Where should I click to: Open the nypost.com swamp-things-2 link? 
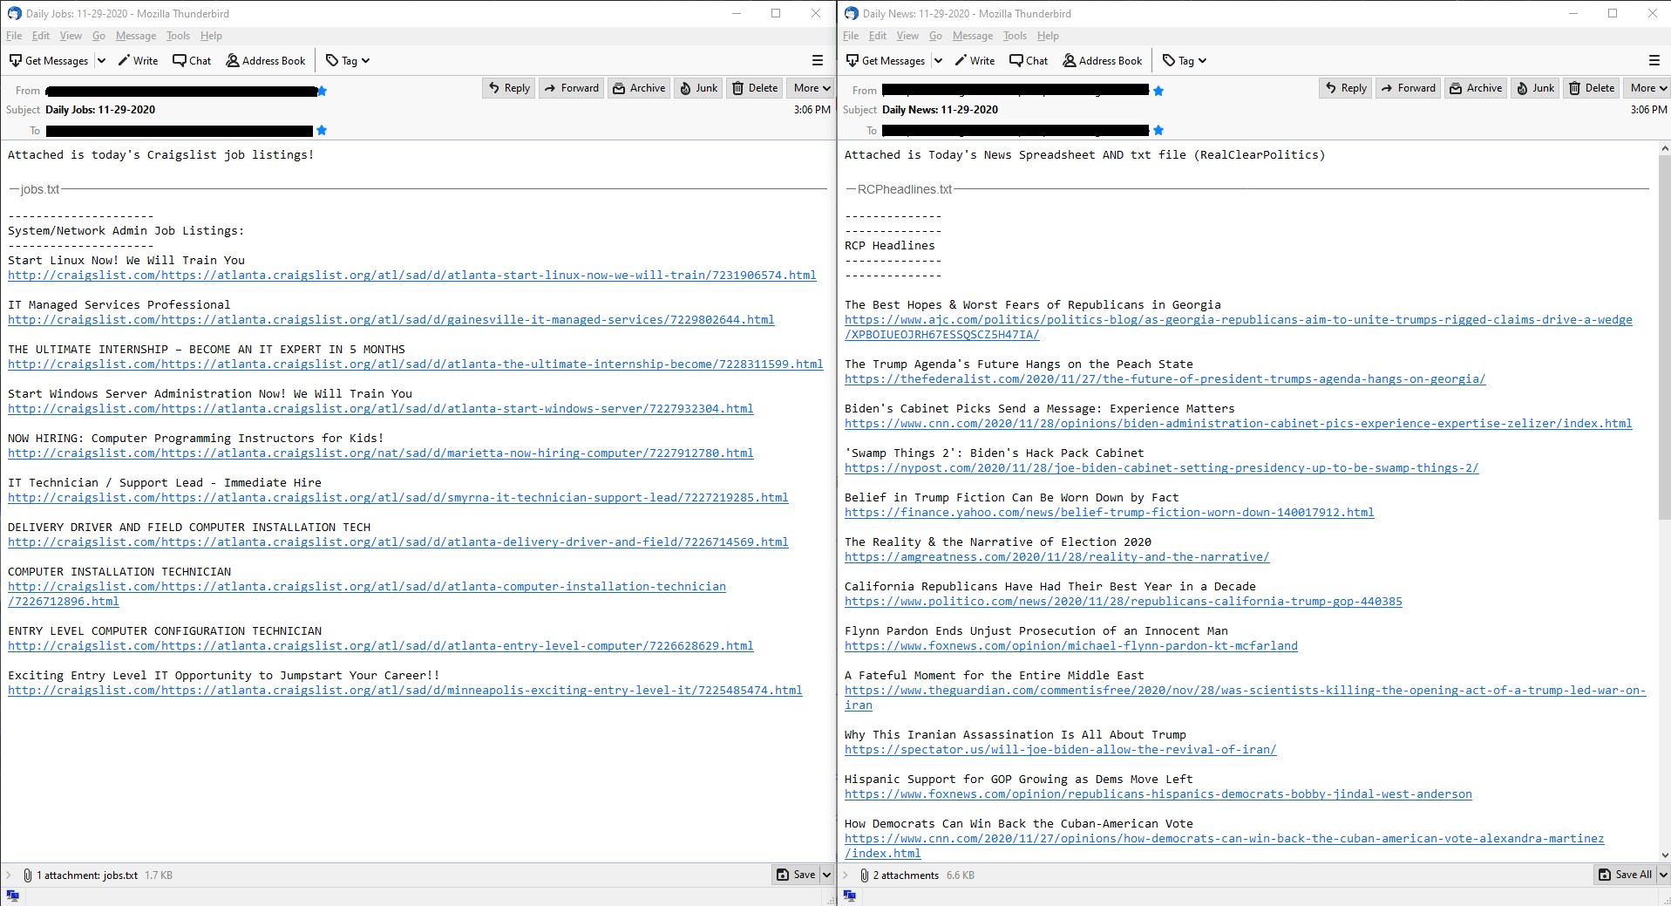[x=1162, y=468]
